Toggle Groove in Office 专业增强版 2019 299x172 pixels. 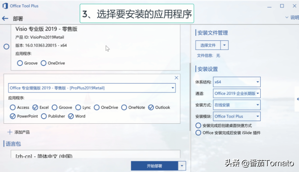pos(54,107)
